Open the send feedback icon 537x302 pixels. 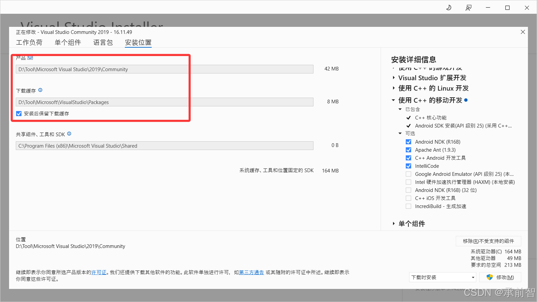(469, 8)
